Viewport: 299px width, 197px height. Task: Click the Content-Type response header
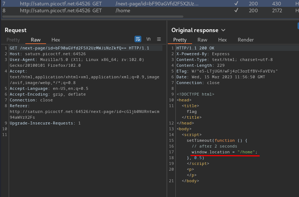tap(224, 60)
